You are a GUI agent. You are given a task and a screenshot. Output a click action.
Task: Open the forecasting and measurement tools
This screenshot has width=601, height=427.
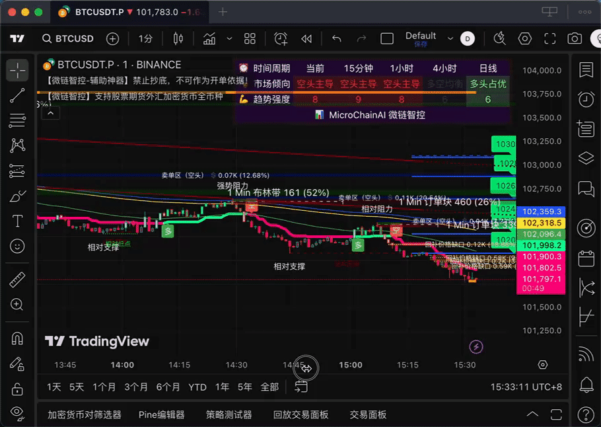pyautogui.click(x=17, y=171)
